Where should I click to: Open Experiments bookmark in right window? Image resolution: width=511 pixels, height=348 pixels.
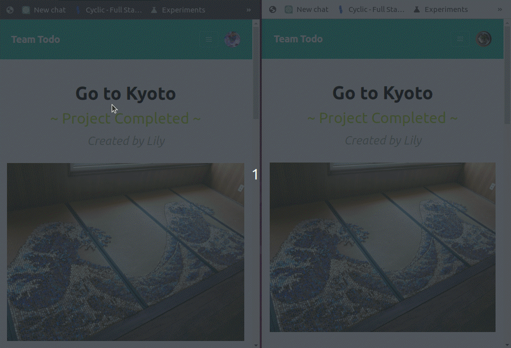pos(441,10)
